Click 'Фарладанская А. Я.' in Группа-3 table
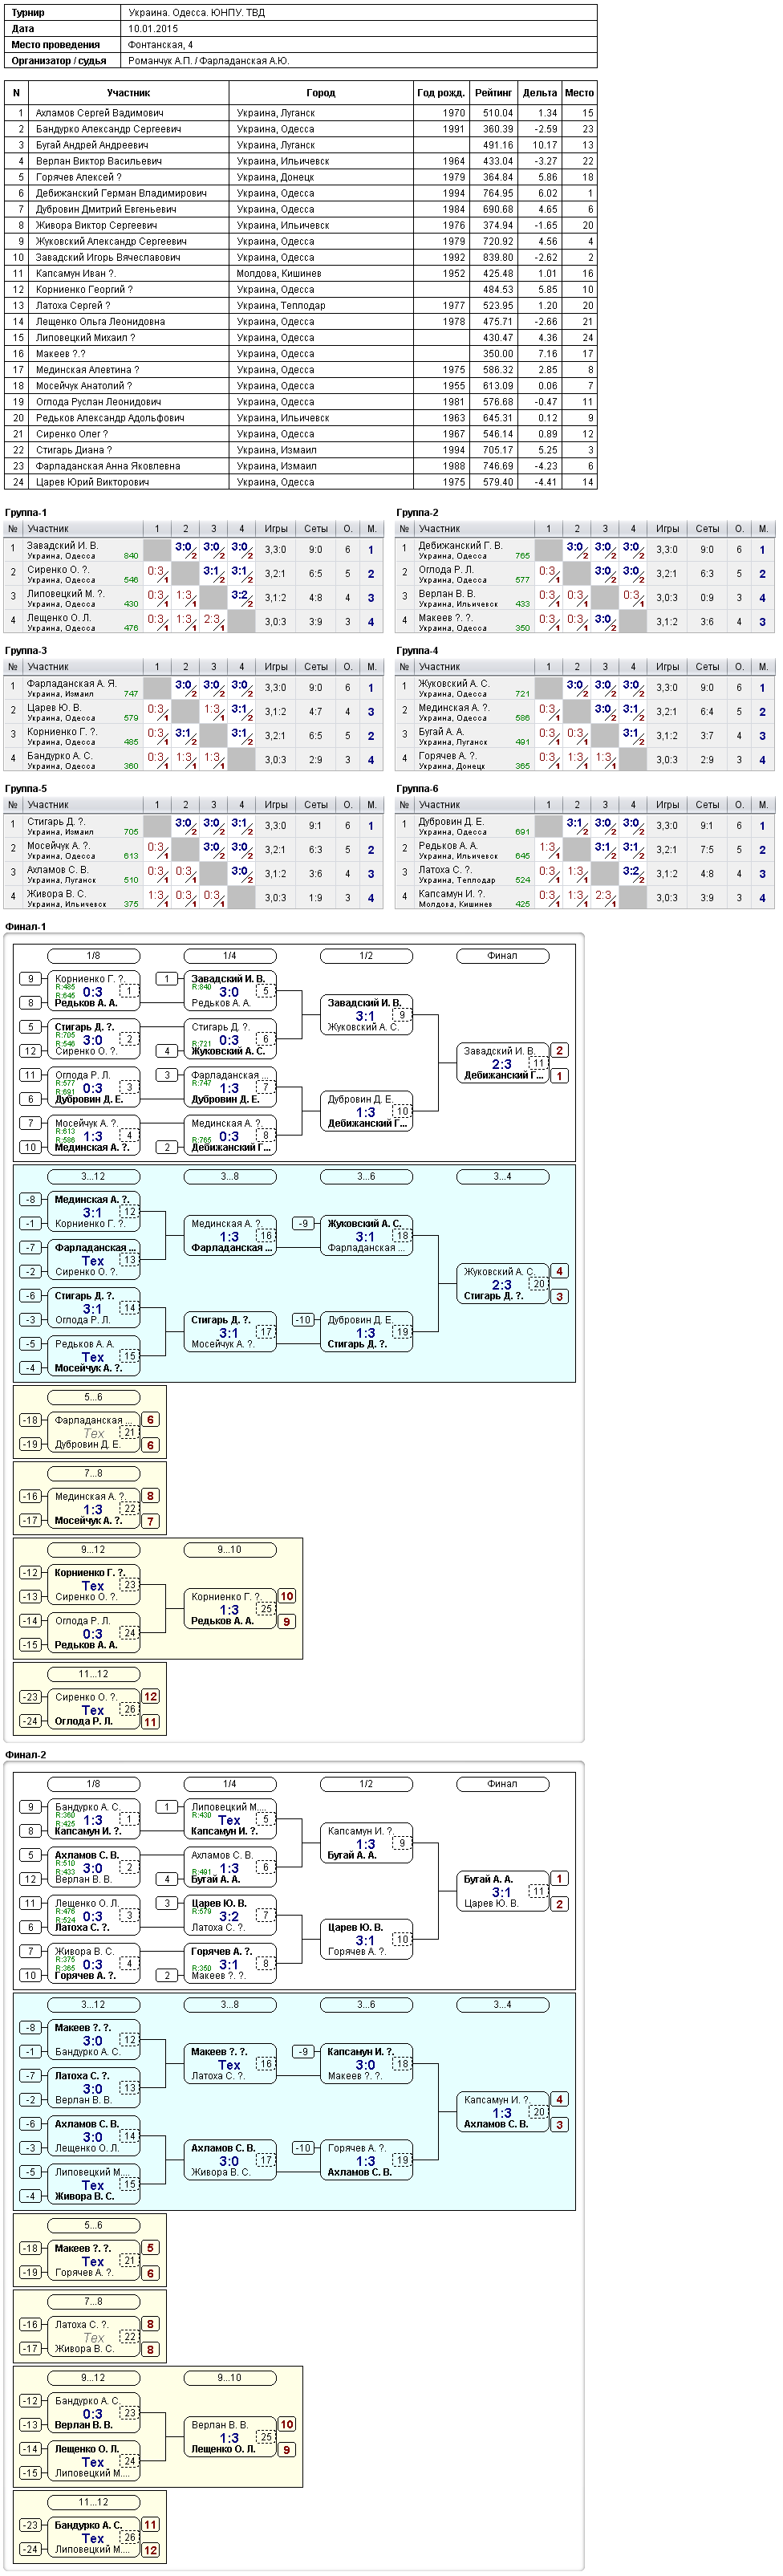Image resolution: width=783 pixels, height=2576 pixels. point(71,684)
